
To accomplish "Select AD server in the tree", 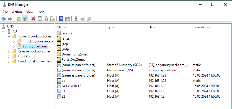I will tap(14, 31).
